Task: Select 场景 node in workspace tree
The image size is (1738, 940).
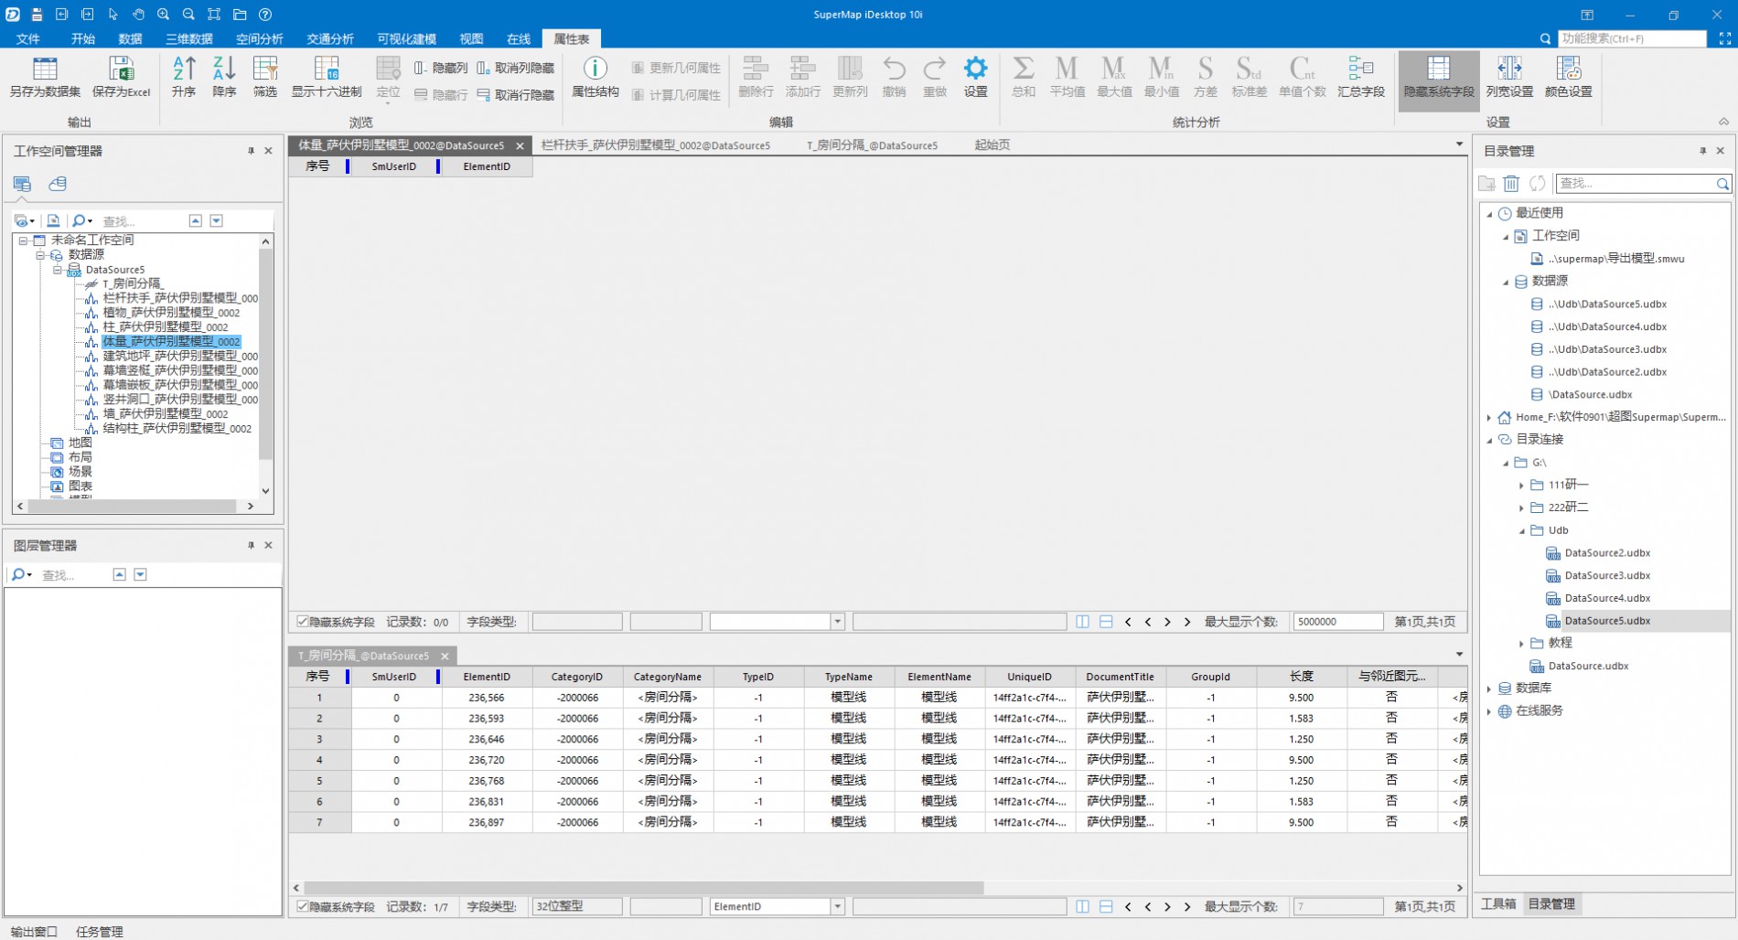Action: click(x=80, y=472)
